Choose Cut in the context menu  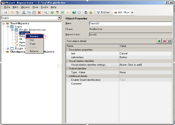pyautogui.click(x=35, y=40)
